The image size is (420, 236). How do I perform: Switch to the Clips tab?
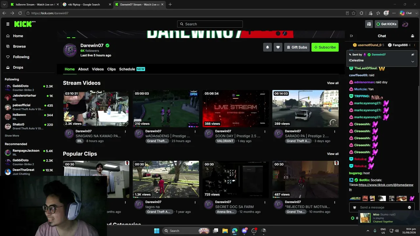tap(112, 69)
